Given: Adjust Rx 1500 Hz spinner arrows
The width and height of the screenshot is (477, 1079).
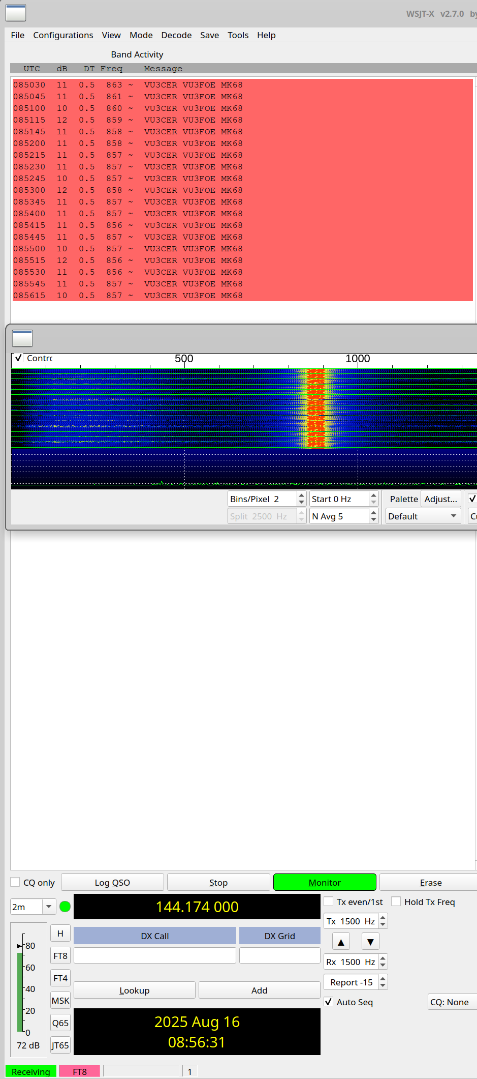Looking at the screenshot, I should (x=384, y=961).
